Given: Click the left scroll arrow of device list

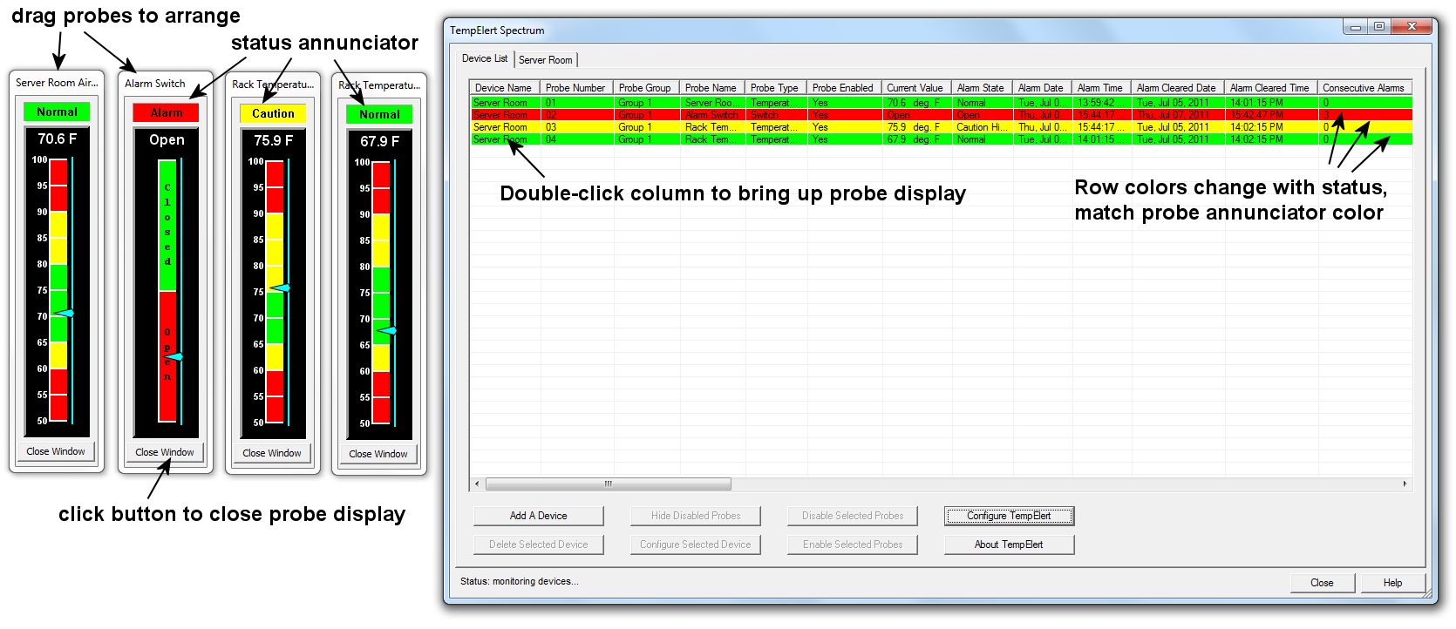Looking at the screenshot, I should pos(477,484).
